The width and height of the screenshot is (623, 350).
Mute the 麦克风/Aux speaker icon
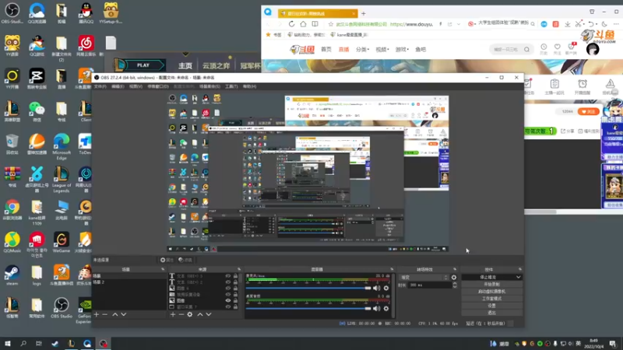(376, 288)
